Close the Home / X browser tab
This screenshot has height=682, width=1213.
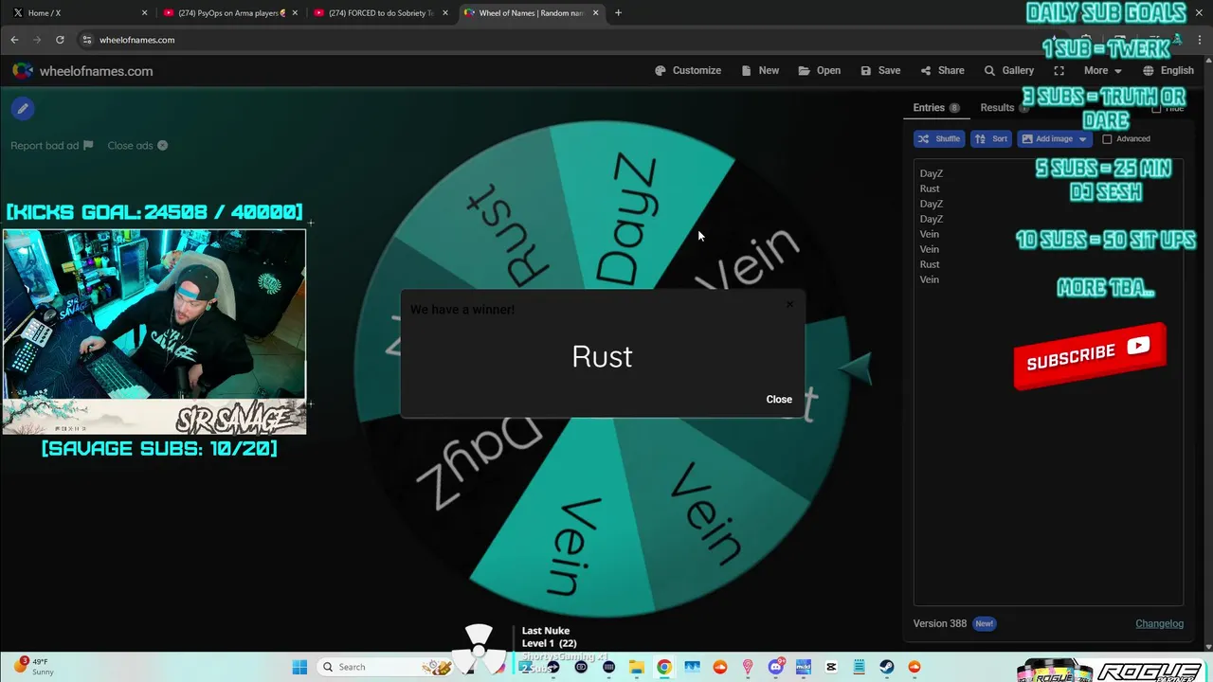[x=145, y=13]
